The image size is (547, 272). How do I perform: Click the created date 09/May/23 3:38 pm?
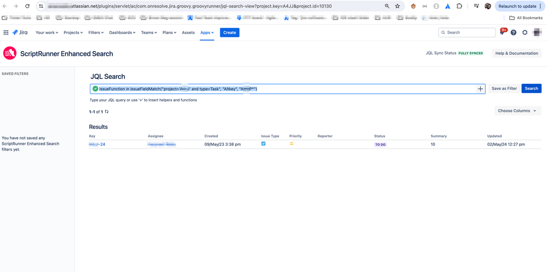click(x=223, y=144)
